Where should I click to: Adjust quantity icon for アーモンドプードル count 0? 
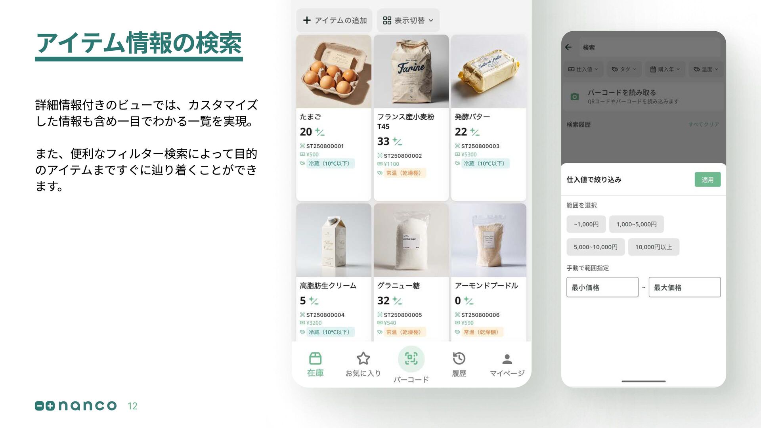(x=469, y=300)
